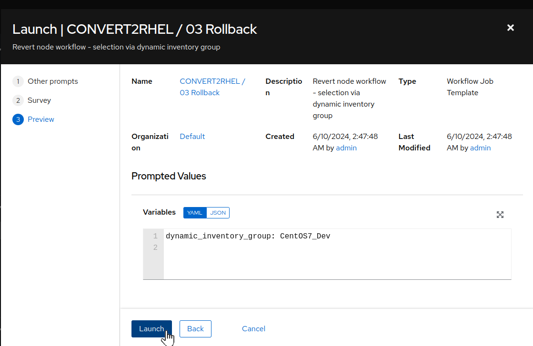Click step number 2 circle icon
The width and height of the screenshot is (533, 346).
point(18,100)
